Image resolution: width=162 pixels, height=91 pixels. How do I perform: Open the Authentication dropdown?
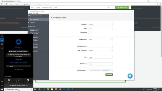pos(100,40)
